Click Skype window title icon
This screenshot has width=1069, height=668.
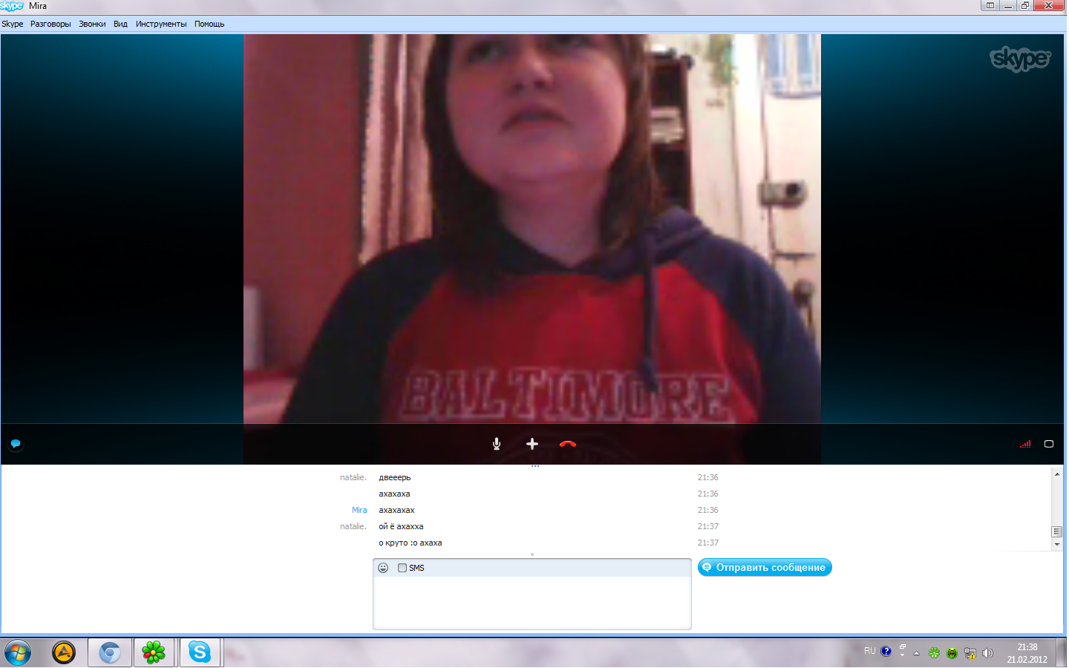point(12,6)
